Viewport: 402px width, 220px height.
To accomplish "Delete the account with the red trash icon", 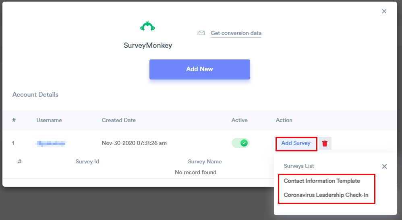I will (325, 143).
